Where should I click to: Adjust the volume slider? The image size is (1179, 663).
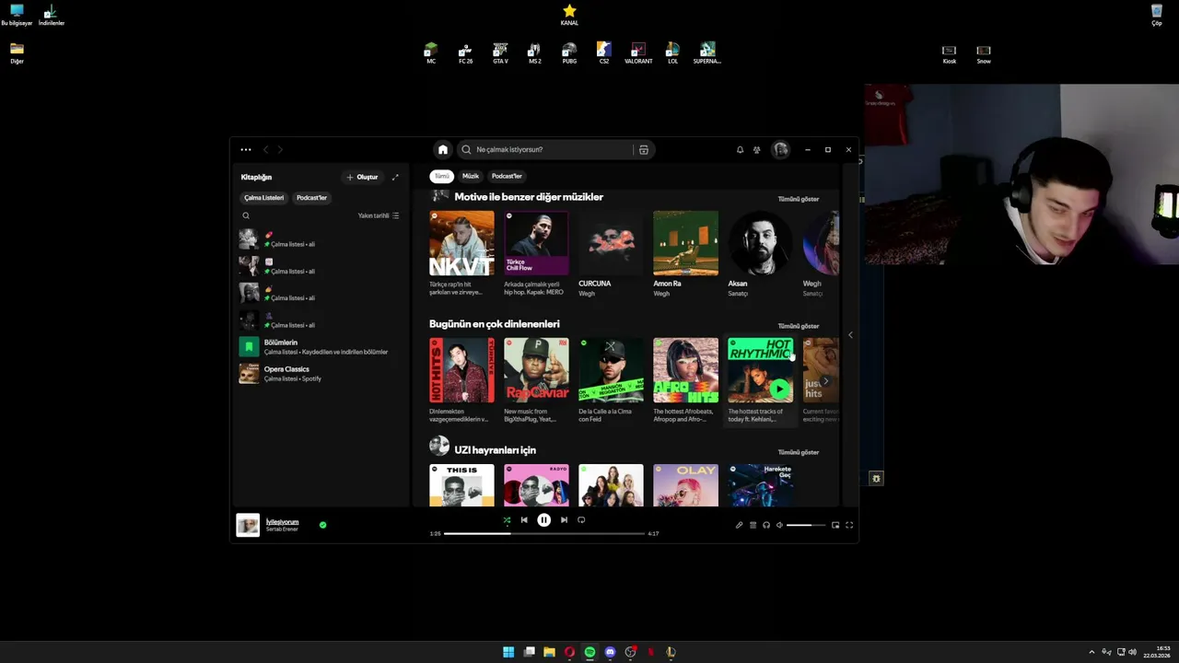pyautogui.click(x=806, y=525)
